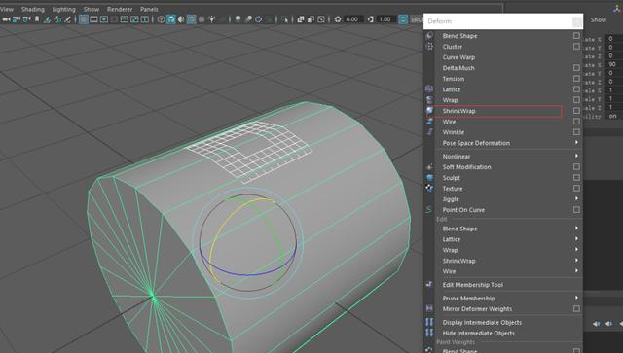Viewport: 623px width, 353px height.
Task: Click the Select Camera icon in panel toolbar
Action: [x=6, y=19]
